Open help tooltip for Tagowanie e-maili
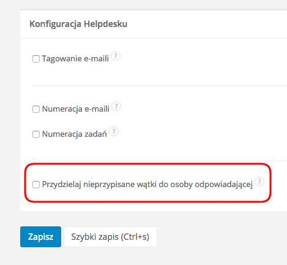The height and width of the screenshot is (265, 287). (x=116, y=56)
